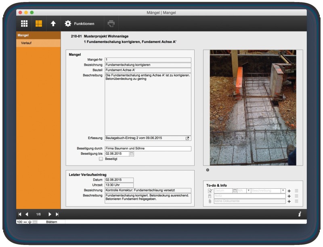Click the Letzter Verlaufseintrag Beschreibung text
The image size is (323, 247).
[148, 198]
